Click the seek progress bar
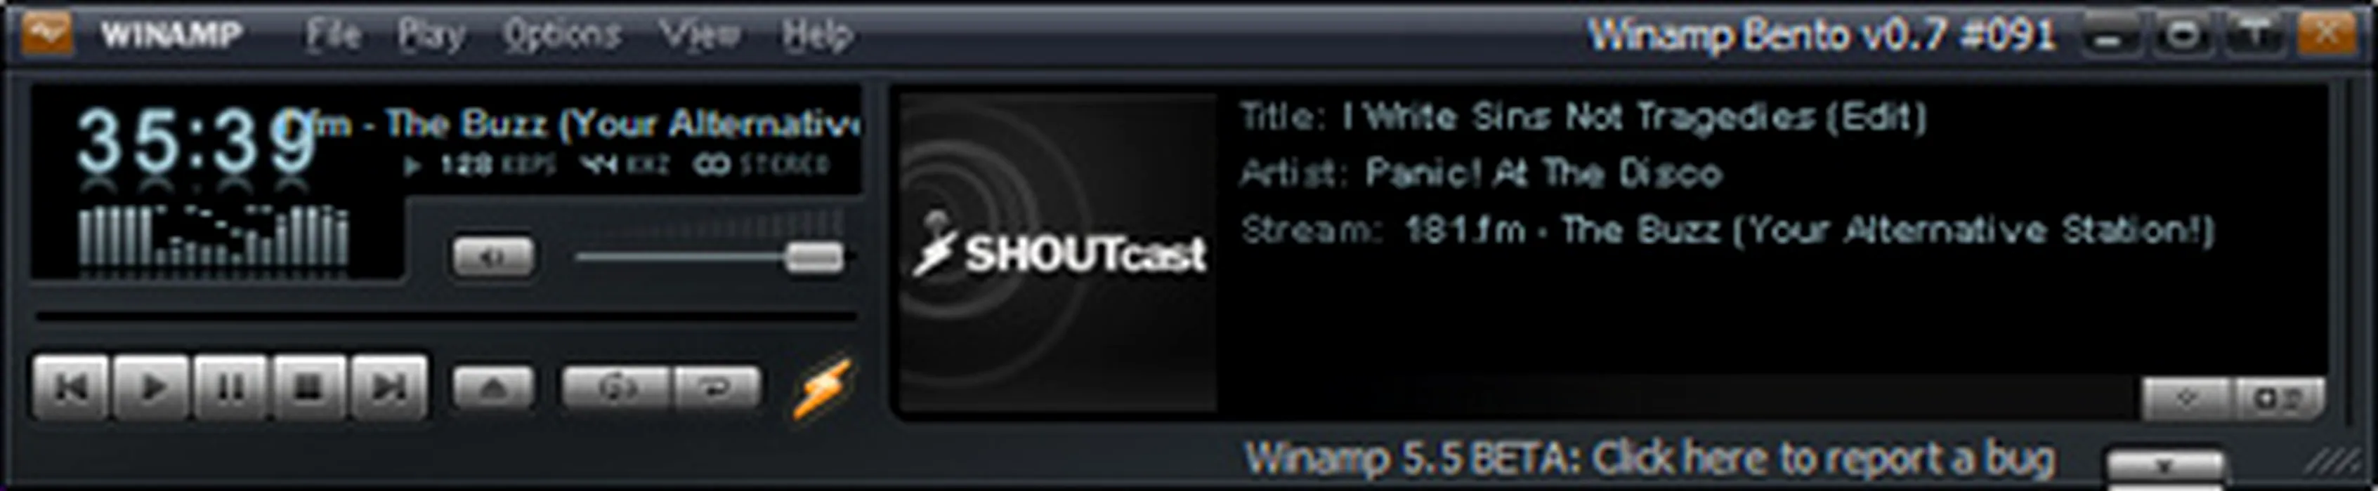Viewport: 2378px width, 491px height. point(446,317)
